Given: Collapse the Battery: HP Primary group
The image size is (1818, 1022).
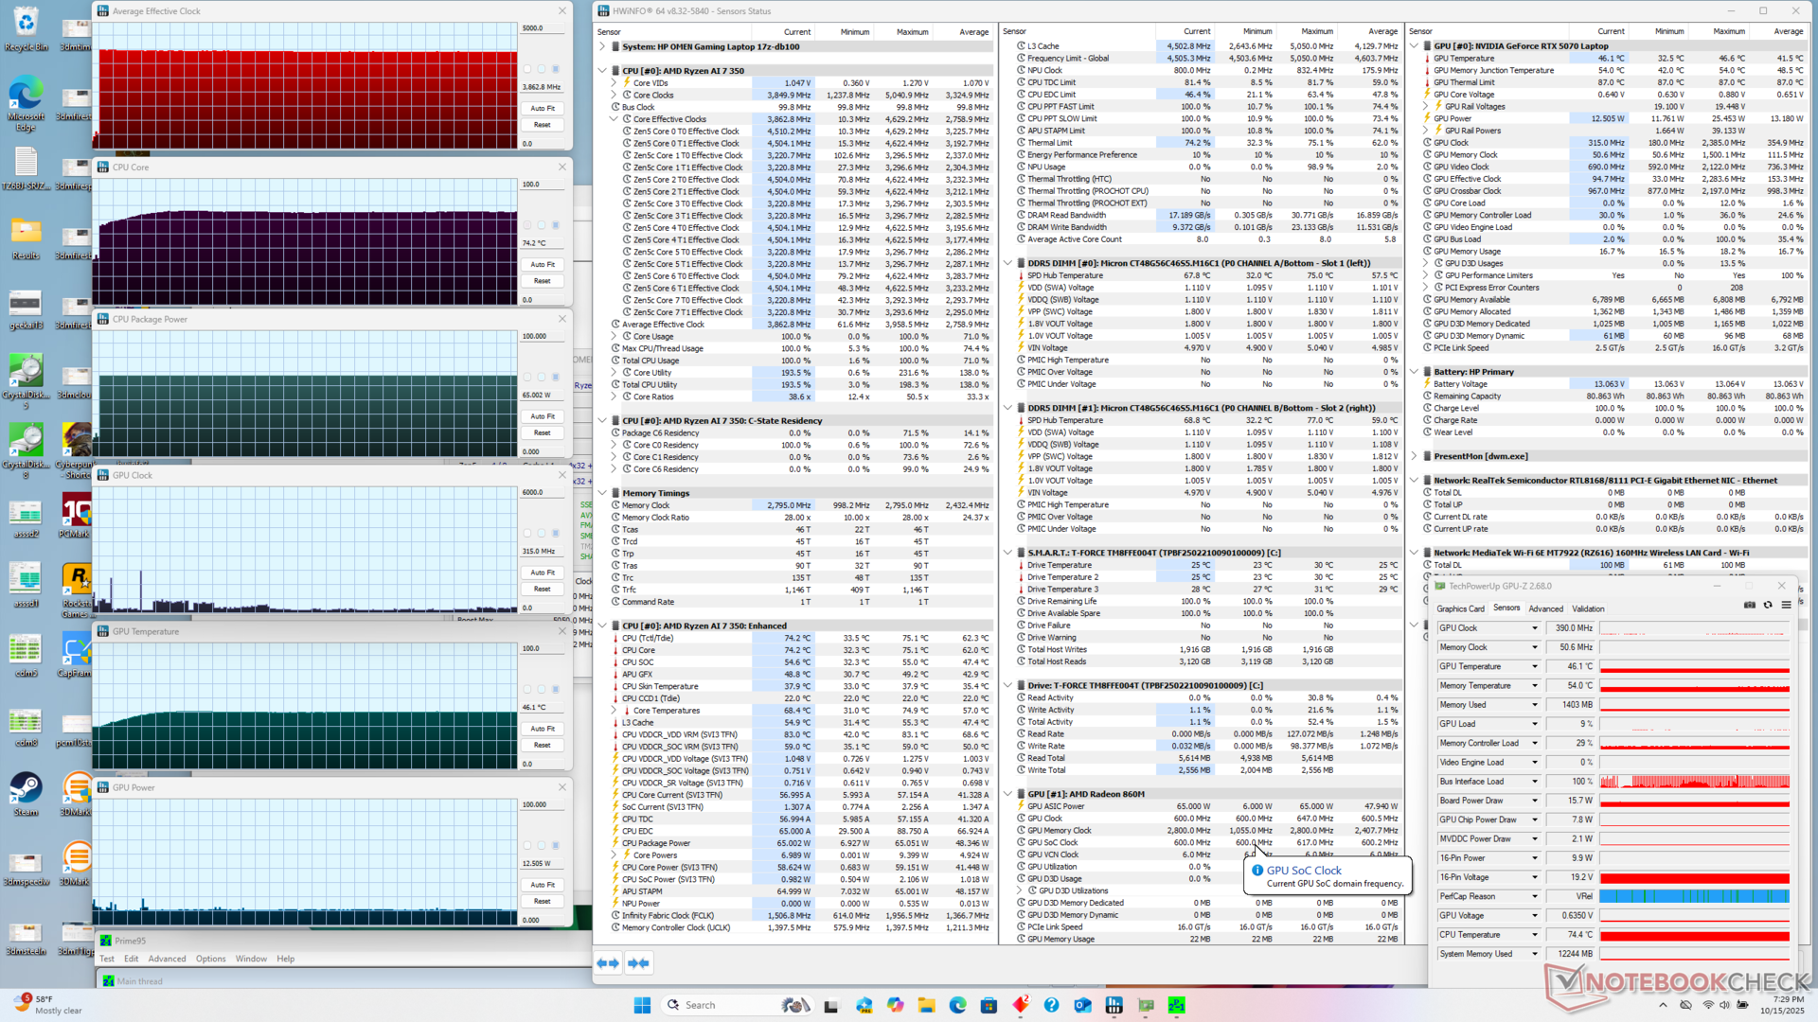Looking at the screenshot, I should [1414, 372].
